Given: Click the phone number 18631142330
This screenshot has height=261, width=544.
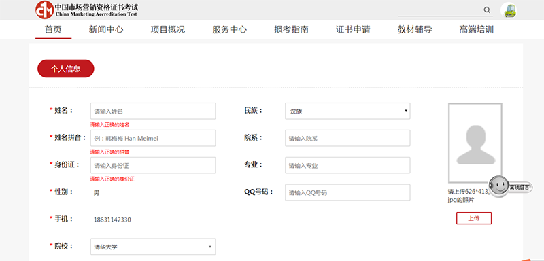Looking at the screenshot, I should 112,220.
